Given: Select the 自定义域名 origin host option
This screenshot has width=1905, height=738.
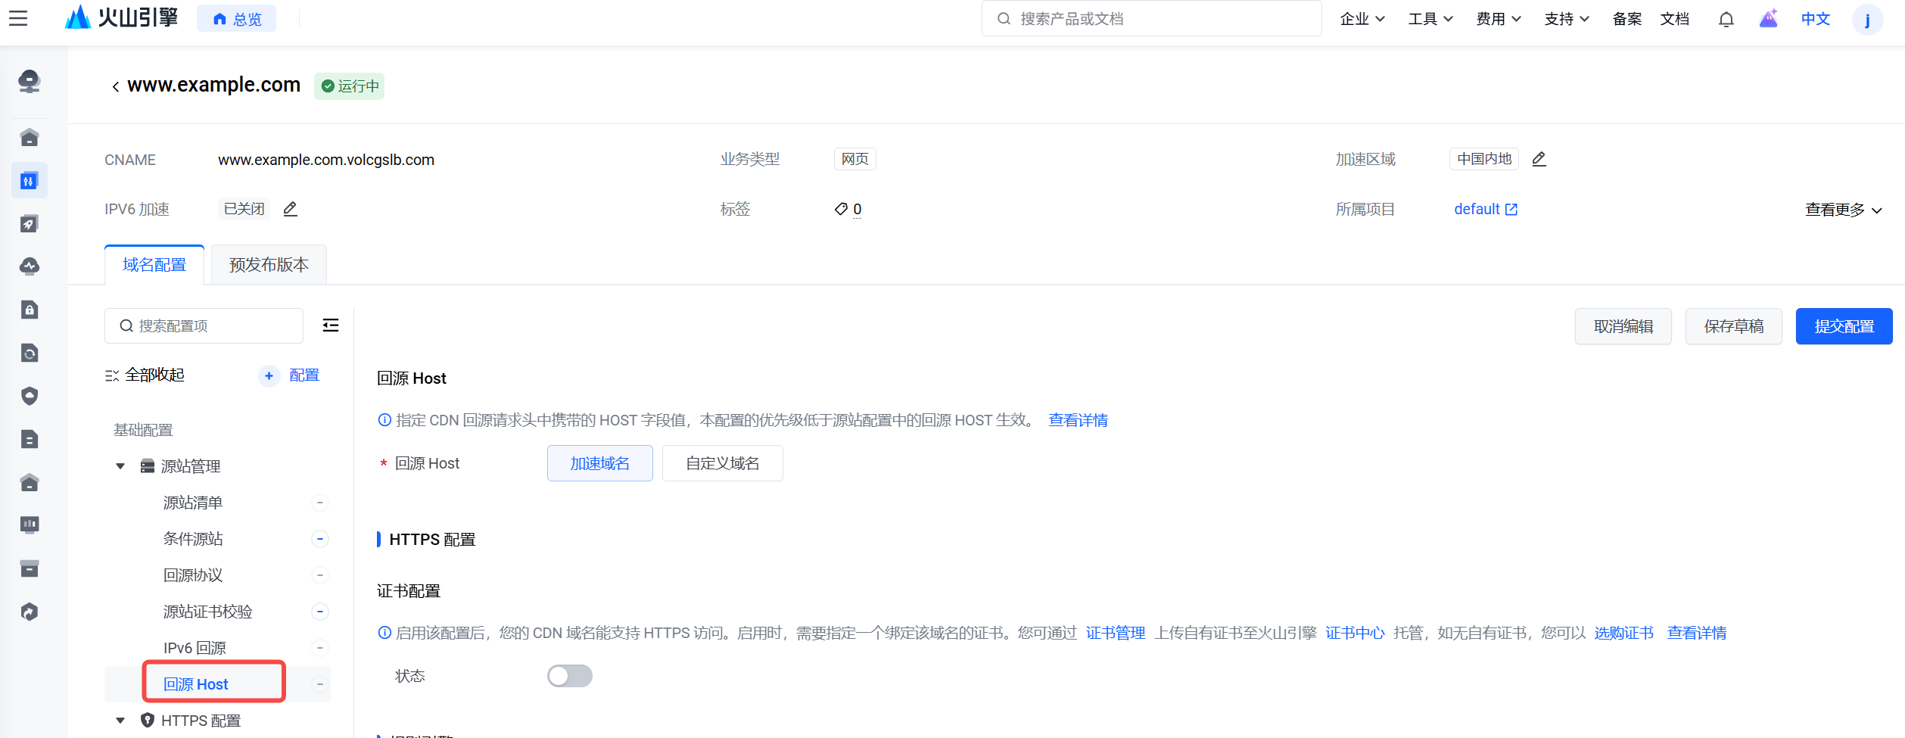Looking at the screenshot, I should (x=722, y=463).
